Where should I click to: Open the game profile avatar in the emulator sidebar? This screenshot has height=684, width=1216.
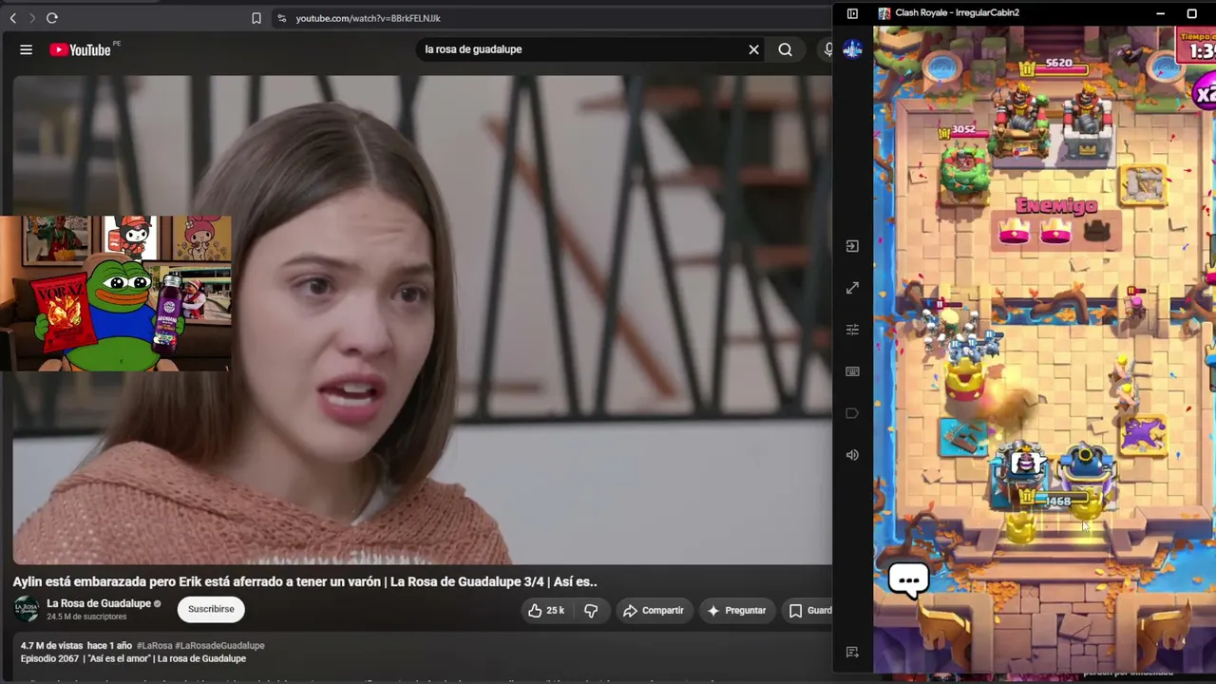[x=852, y=49]
